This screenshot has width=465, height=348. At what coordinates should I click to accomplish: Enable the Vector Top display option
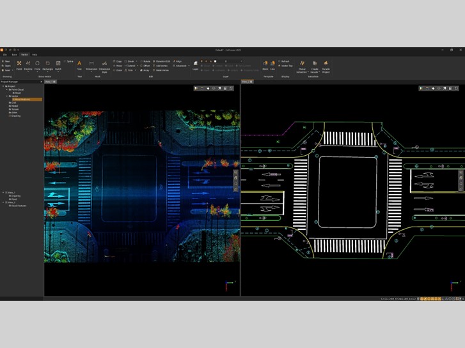pos(285,66)
